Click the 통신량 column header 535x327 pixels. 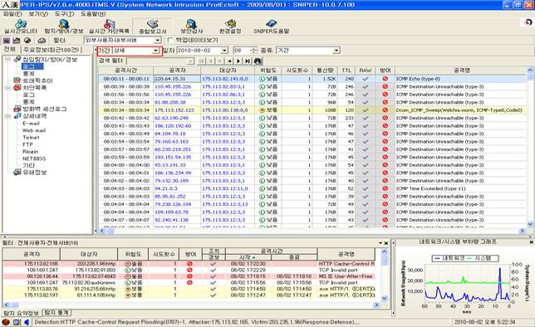point(325,71)
